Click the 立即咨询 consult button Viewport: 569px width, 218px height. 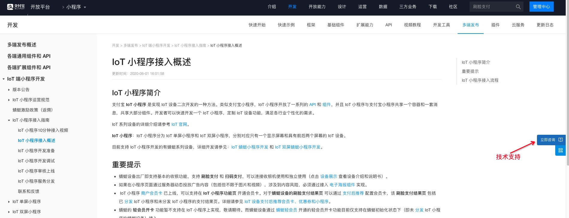(551, 140)
